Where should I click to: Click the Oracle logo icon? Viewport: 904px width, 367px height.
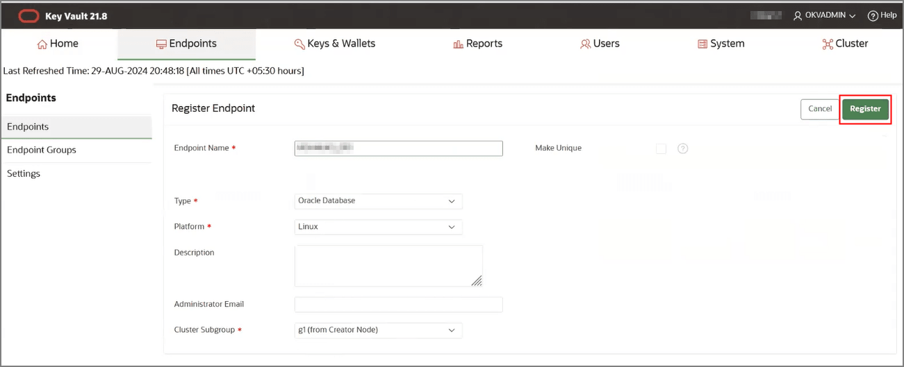pos(28,15)
